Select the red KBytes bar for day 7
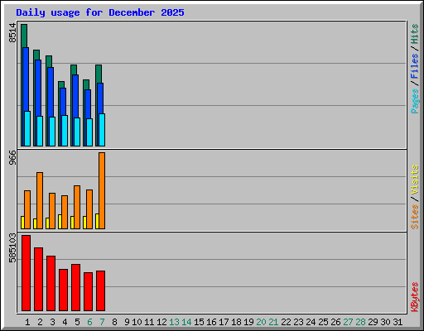Viewport: 424px width, 331px height. [x=100, y=290]
